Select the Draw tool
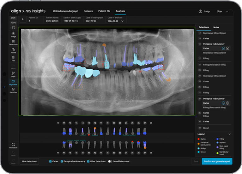242x174 pixels. click(x=13, y=74)
